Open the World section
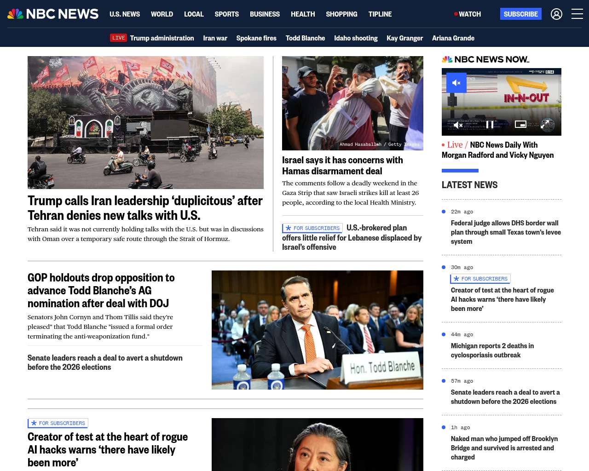Viewport: 589px width, 471px height. [162, 14]
